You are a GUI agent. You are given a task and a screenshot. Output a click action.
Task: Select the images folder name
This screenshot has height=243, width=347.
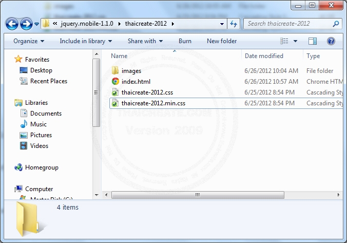pyautogui.click(x=131, y=71)
